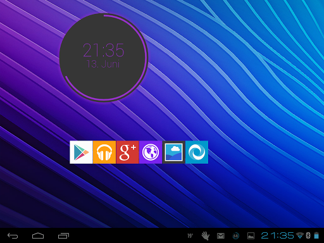Screen dimensions: 324x243
Task: Open the 68 circular battery notification
Action: [x=235, y=236]
